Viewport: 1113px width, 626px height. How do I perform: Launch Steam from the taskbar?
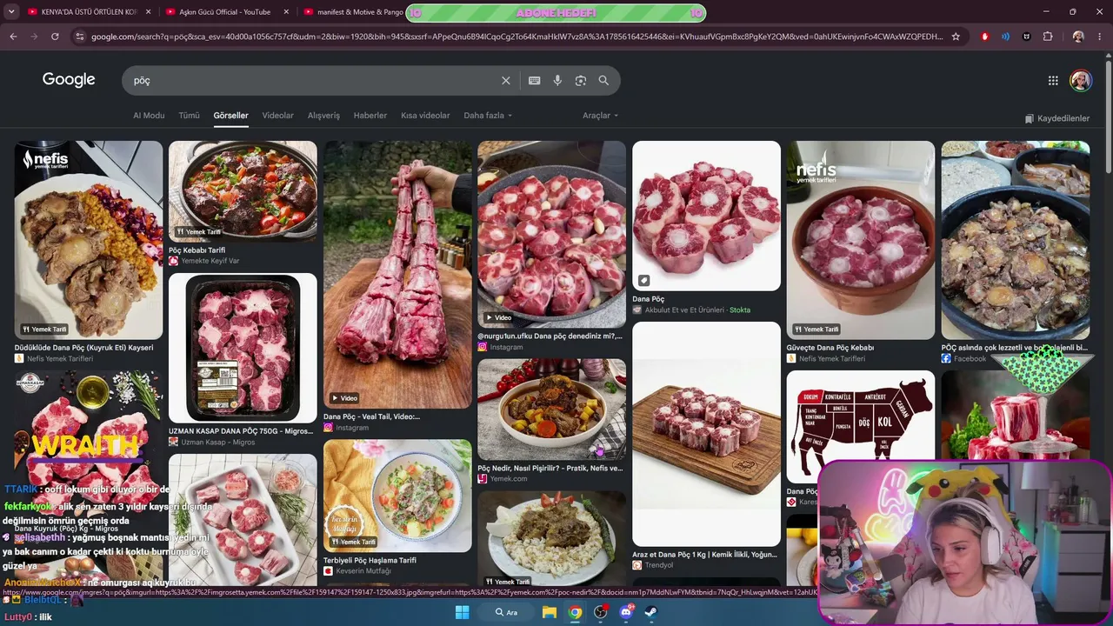[x=651, y=612]
